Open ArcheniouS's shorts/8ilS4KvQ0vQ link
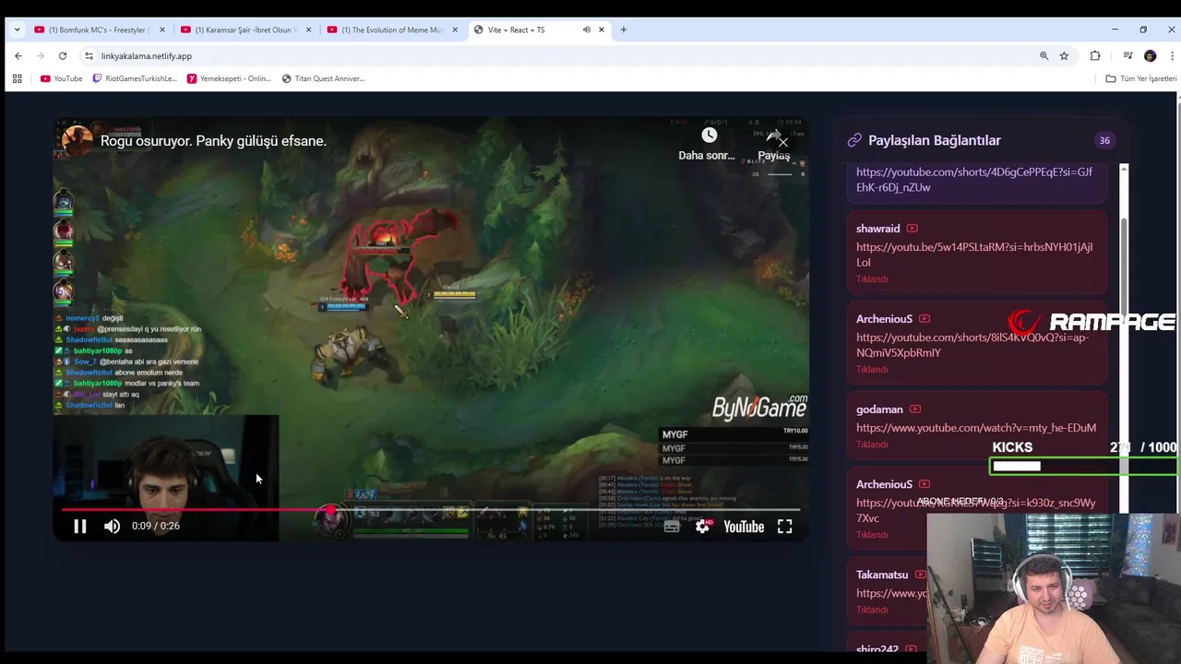 click(x=972, y=345)
